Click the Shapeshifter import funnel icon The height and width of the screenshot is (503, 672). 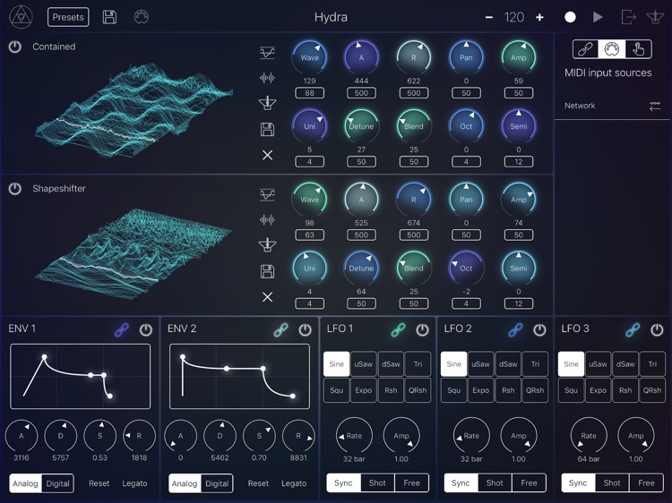point(267,245)
